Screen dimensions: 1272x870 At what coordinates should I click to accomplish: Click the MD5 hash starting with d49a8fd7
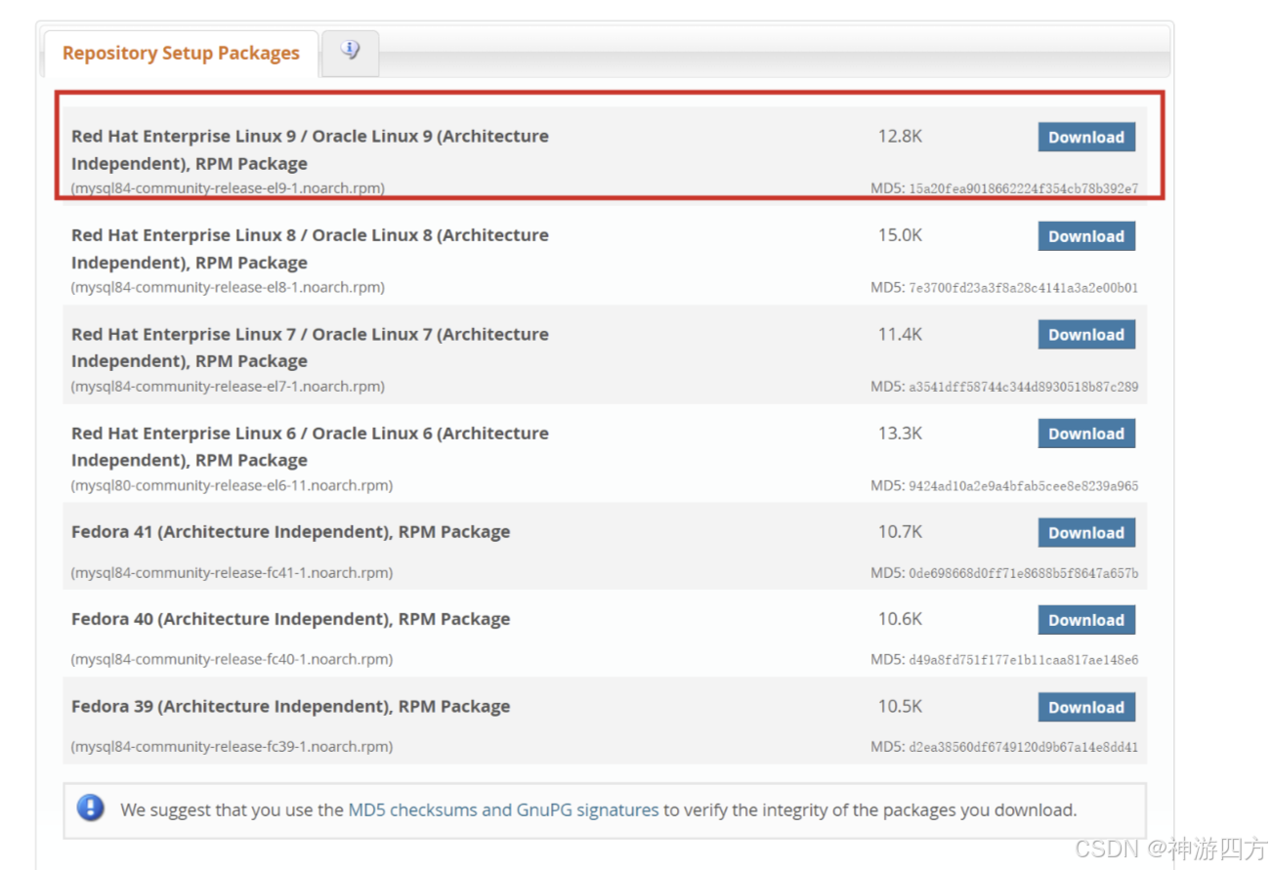tap(1023, 660)
